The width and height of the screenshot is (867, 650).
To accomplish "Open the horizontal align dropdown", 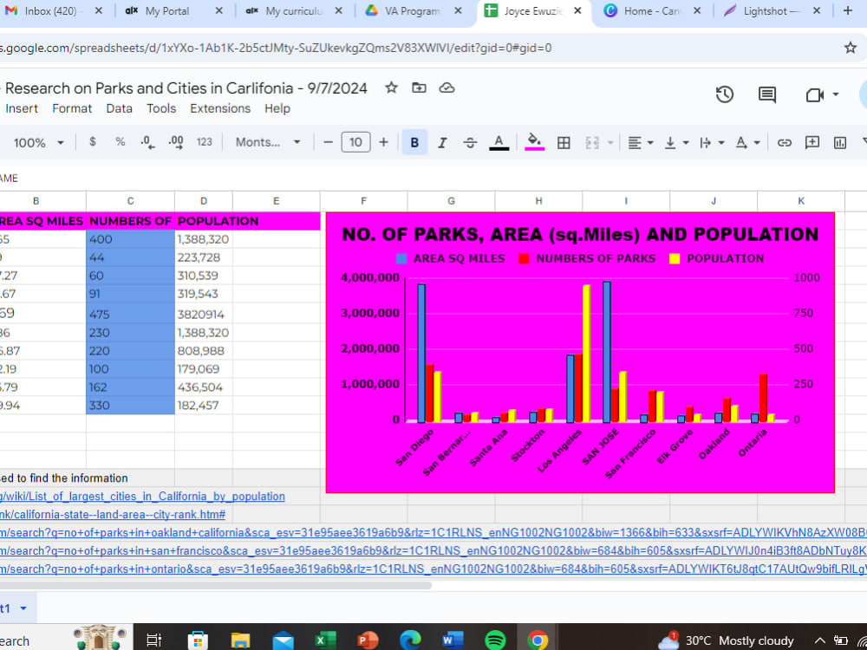I will [x=641, y=143].
